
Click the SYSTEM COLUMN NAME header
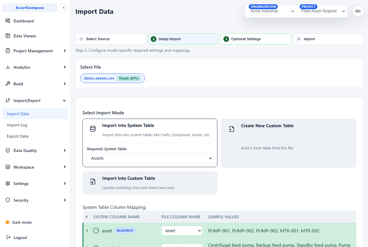(x=116, y=217)
